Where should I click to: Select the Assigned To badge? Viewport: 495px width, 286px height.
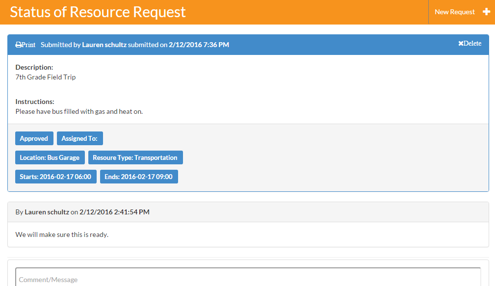(79, 138)
